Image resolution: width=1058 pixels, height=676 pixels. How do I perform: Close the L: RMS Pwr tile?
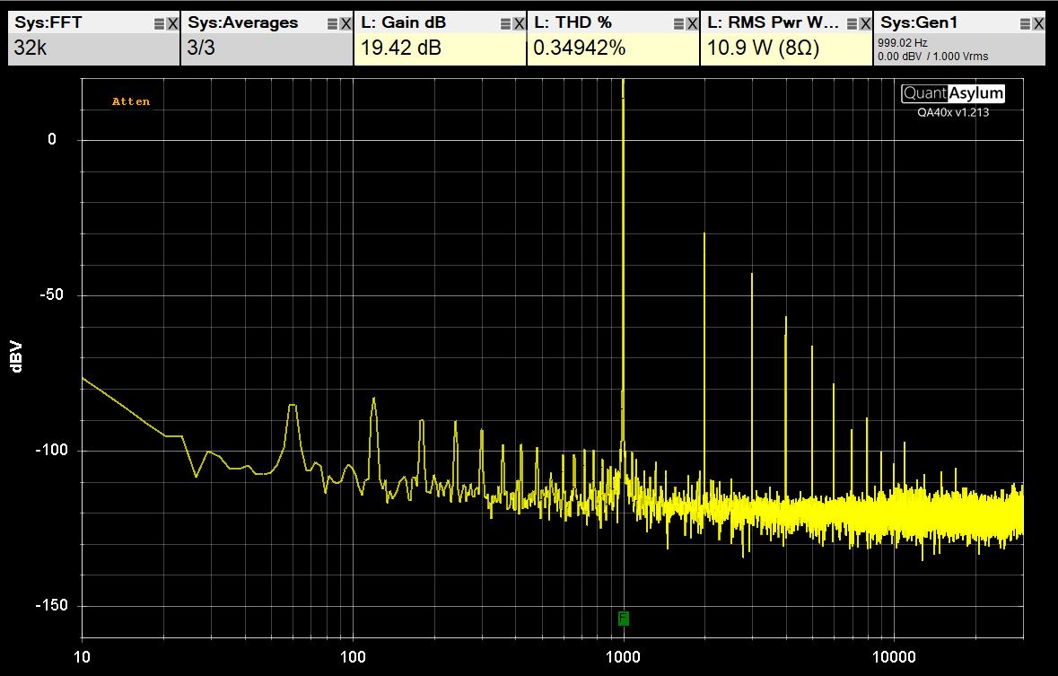click(x=866, y=23)
